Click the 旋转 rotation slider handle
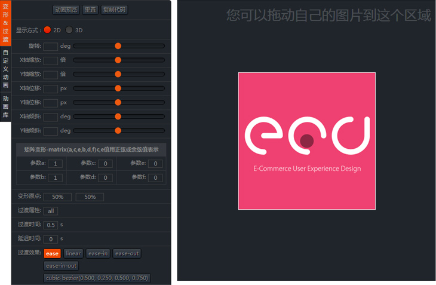Screen dimensions: 436x285 pos(118,46)
